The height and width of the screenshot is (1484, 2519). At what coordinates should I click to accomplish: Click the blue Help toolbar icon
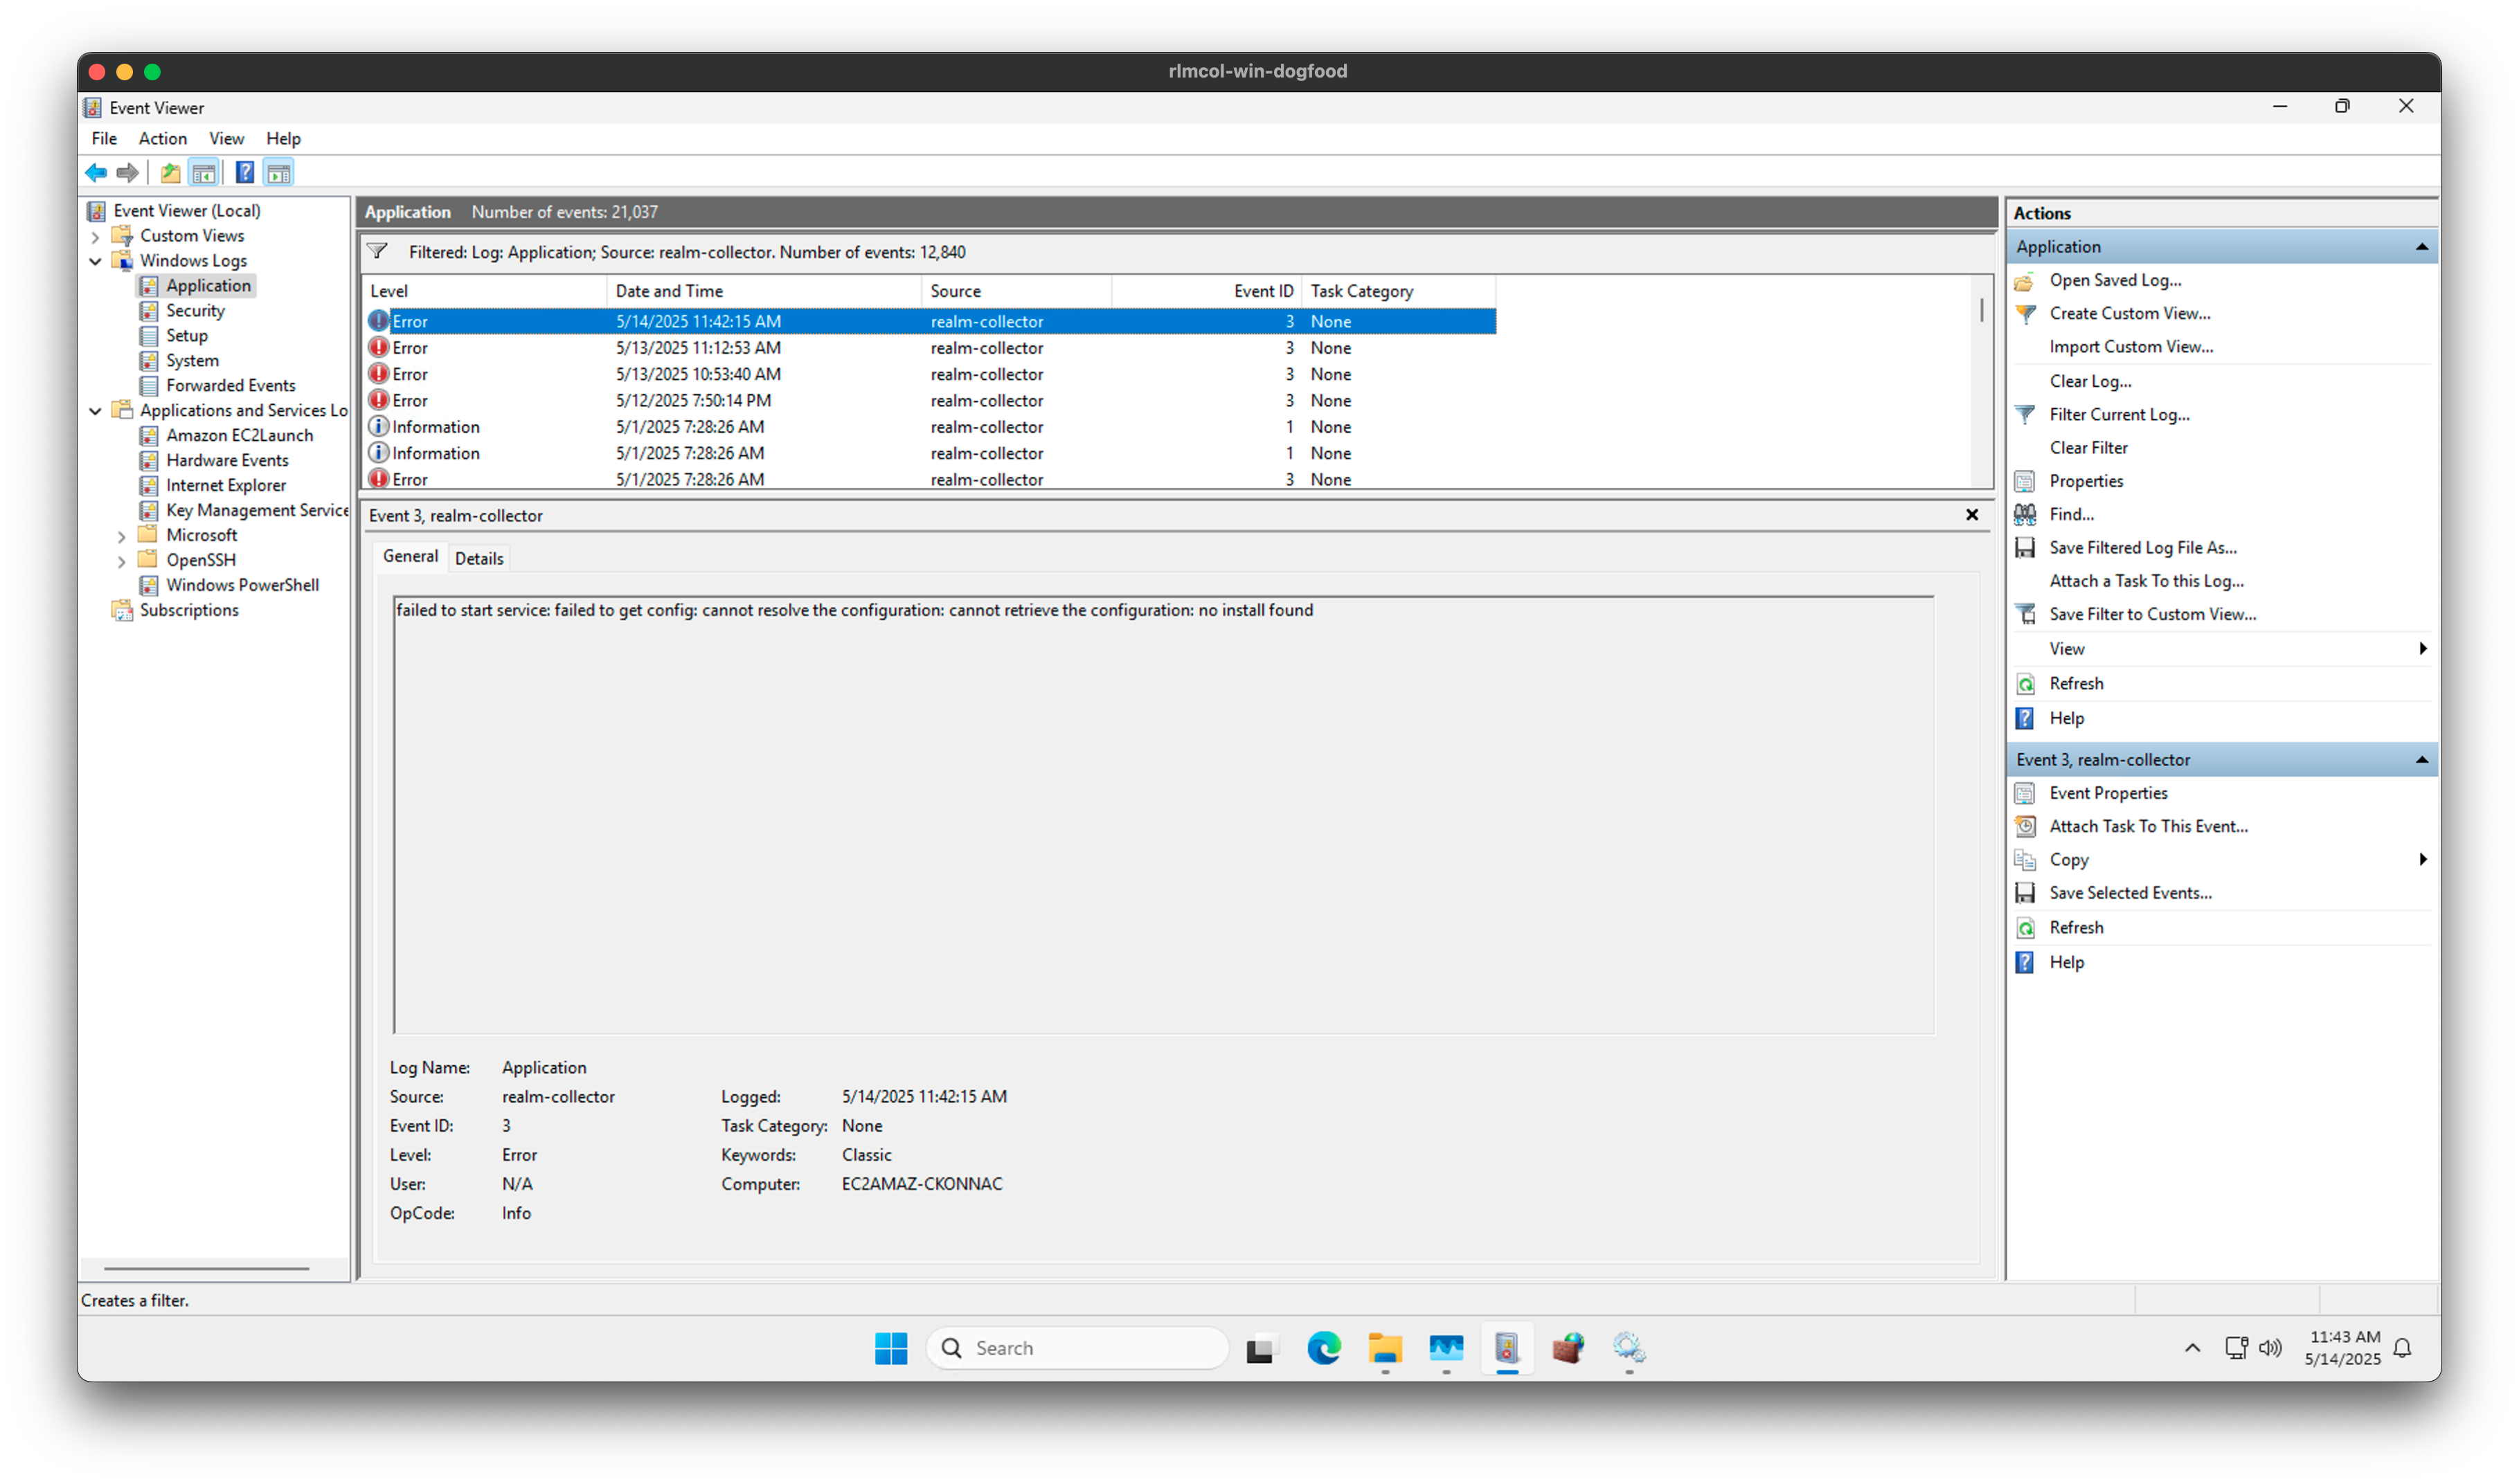(245, 173)
